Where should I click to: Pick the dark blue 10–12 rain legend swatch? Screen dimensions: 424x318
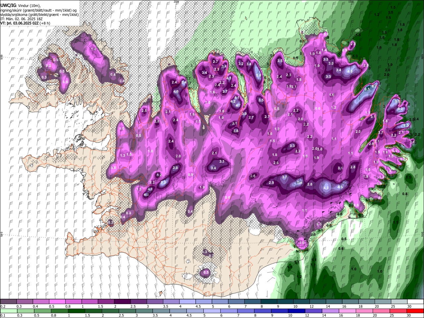(296, 311)
